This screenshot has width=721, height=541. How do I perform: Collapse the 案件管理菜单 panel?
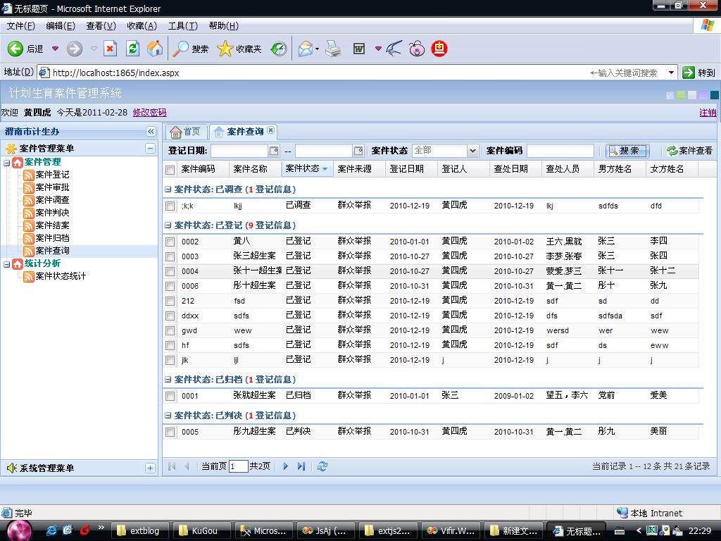point(151,148)
